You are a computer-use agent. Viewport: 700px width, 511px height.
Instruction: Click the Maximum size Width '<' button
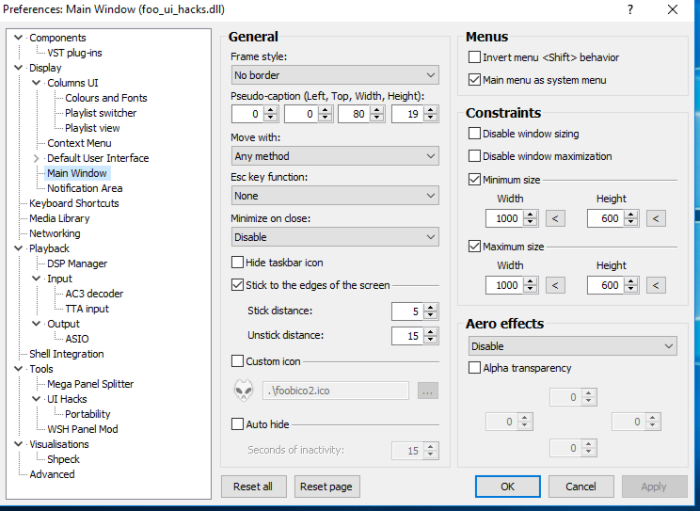pos(556,285)
